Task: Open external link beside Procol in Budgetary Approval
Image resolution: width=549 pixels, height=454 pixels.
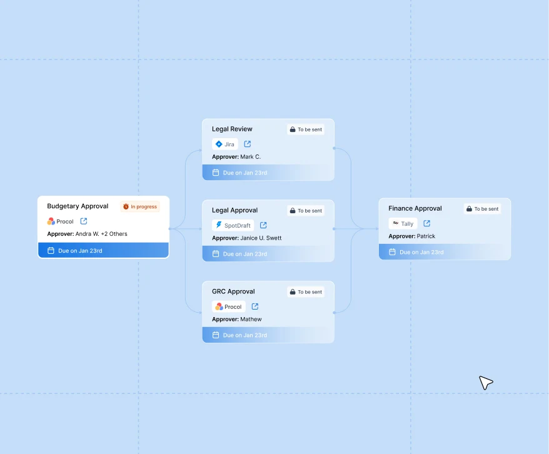Action: click(x=84, y=221)
